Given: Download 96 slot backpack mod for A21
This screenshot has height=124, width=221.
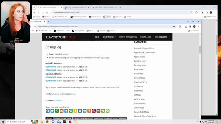Looking at the screenshot, I should point(51,70).
